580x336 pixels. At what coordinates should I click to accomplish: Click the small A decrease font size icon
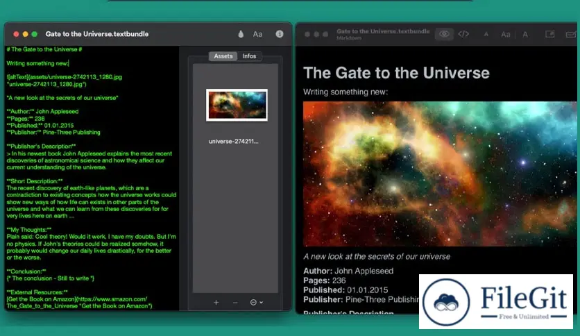(x=486, y=35)
